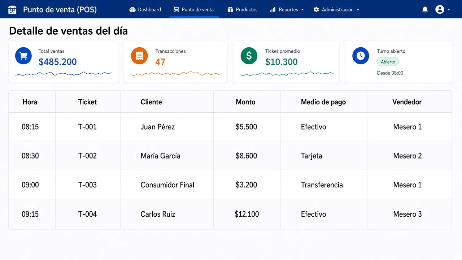The height and width of the screenshot is (260, 462).
Task: Click Mesero 2 vendor cell
Action: point(410,156)
